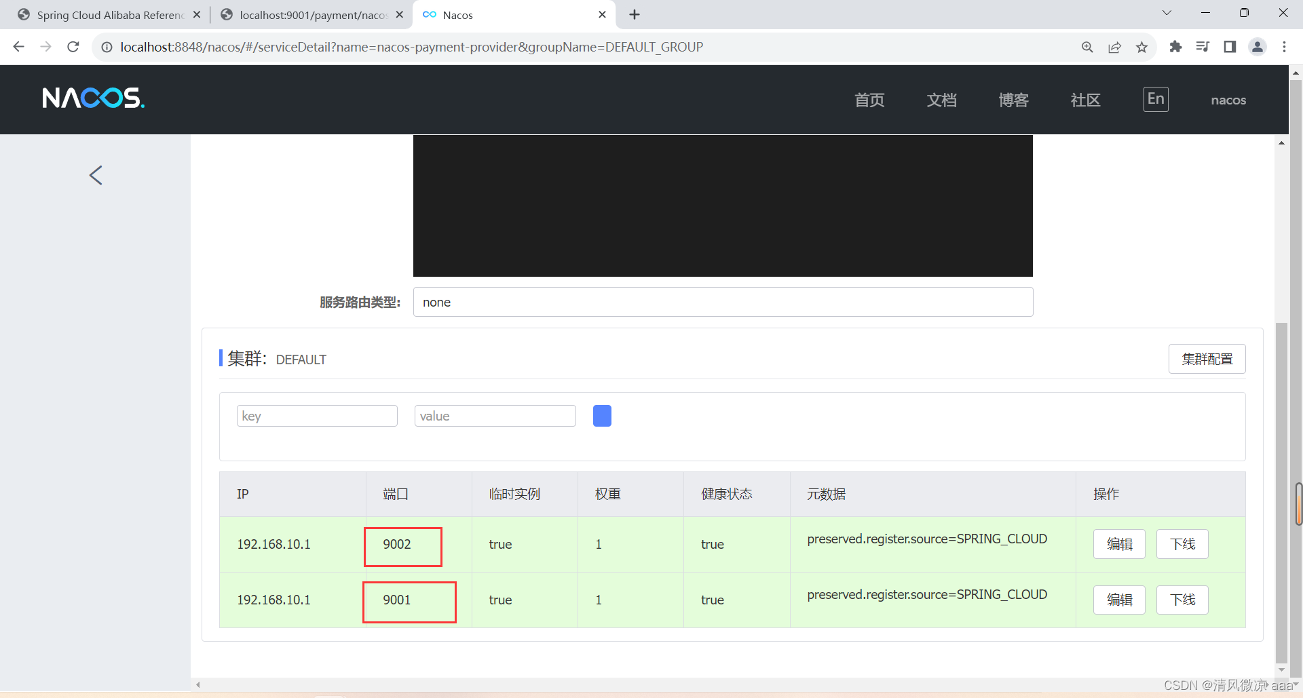
Task: Toggle the browser side panel icon
Action: tap(1230, 47)
